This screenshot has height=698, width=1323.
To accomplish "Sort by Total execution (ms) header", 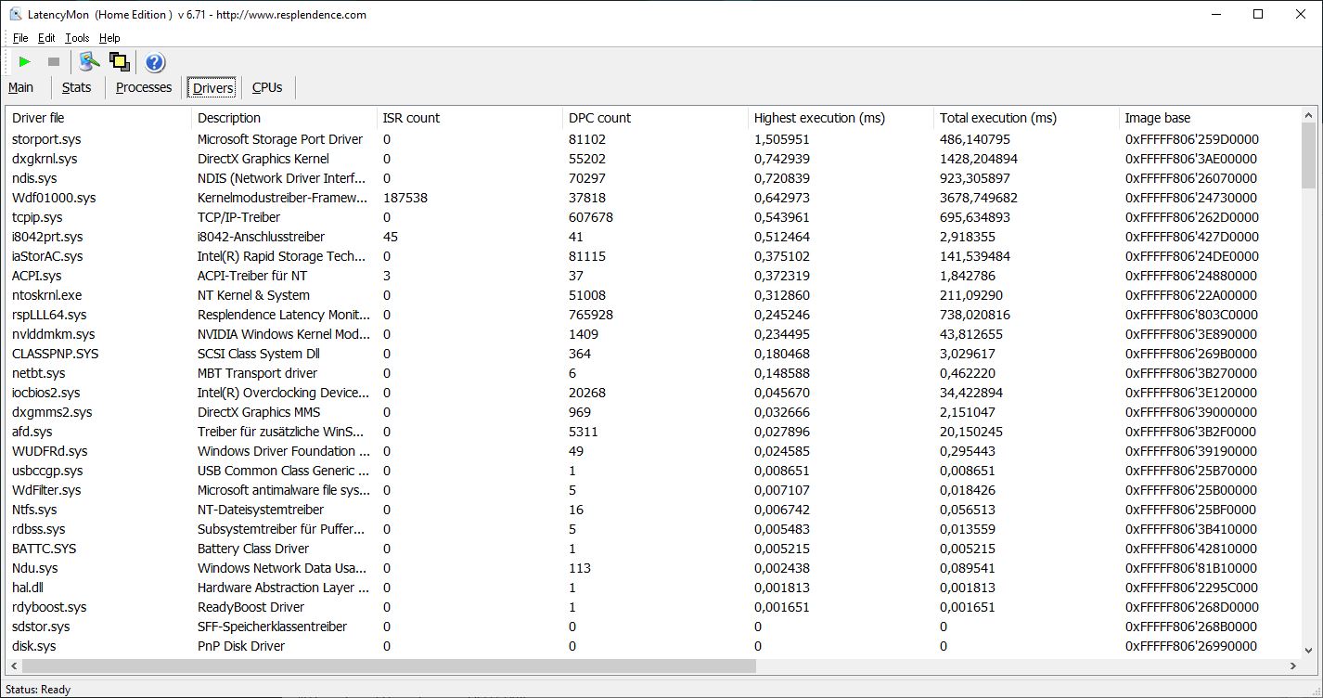I will 1026,118.
